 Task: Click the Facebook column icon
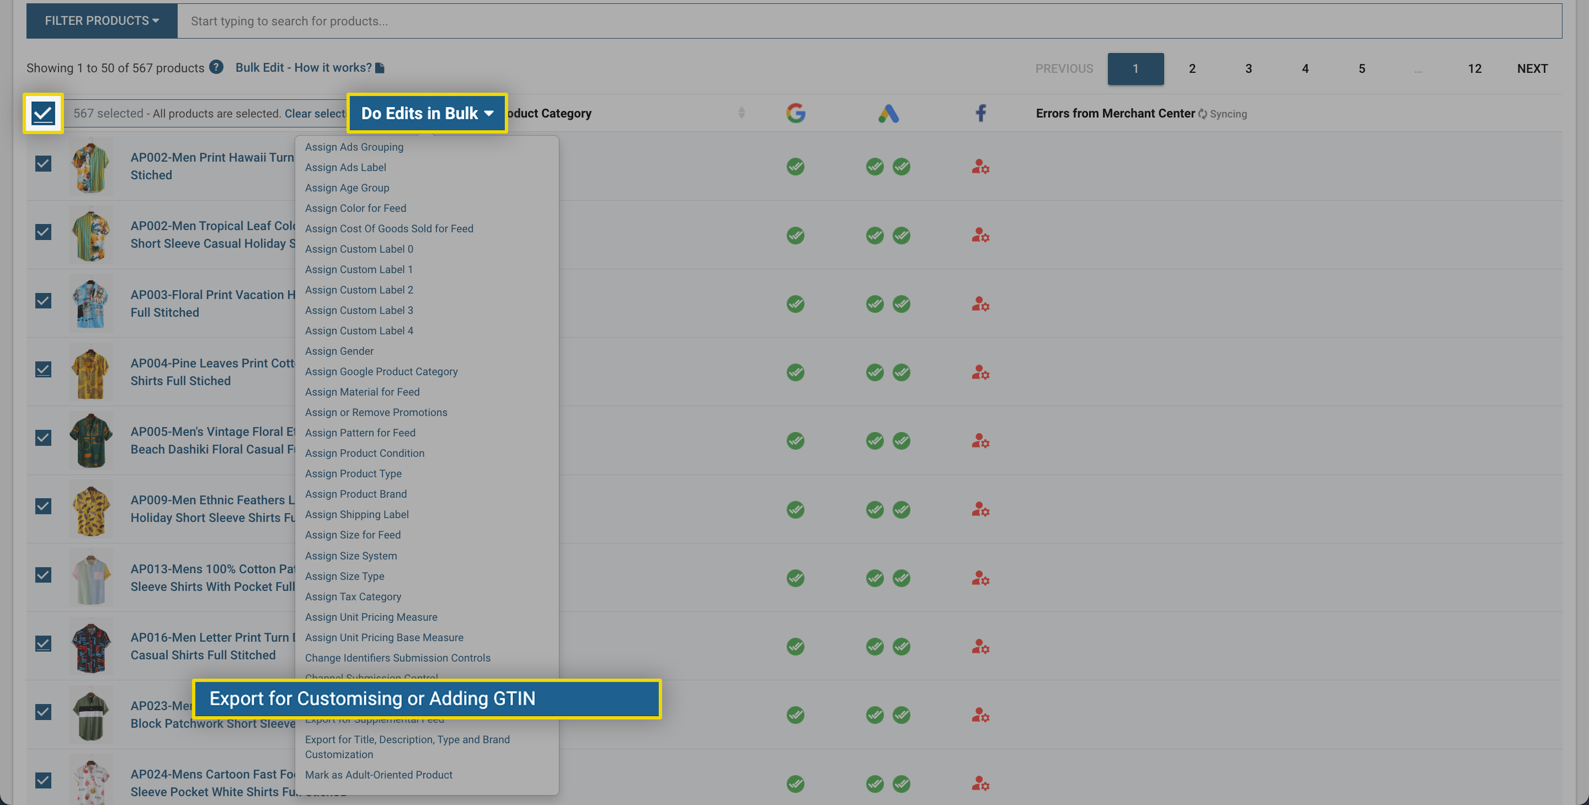(x=980, y=113)
